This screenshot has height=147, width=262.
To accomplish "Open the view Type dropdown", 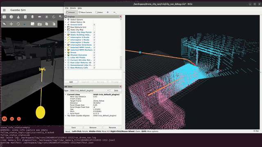I will 89,91.
